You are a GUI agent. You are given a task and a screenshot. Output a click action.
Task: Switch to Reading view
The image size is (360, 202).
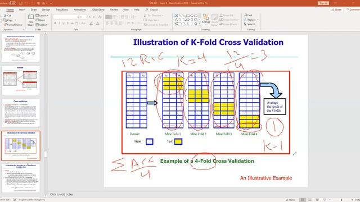click(317, 200)
